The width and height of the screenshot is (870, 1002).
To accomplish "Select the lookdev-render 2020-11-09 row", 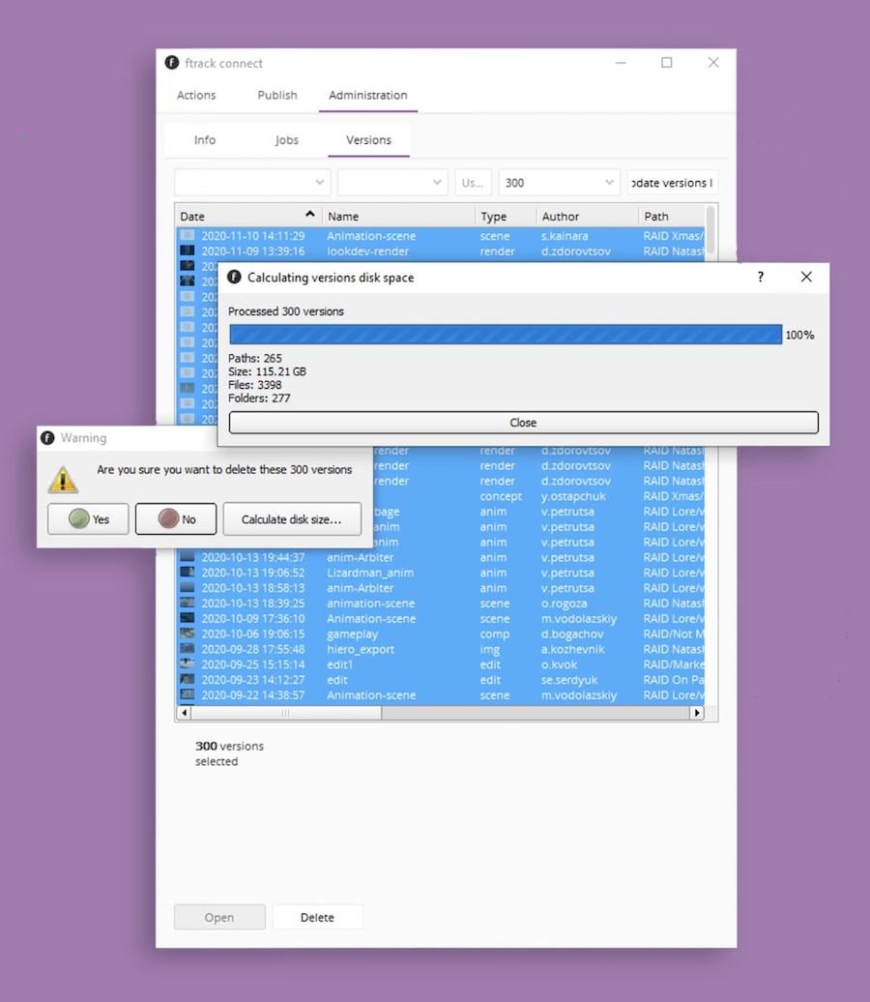I will [440, 251].
